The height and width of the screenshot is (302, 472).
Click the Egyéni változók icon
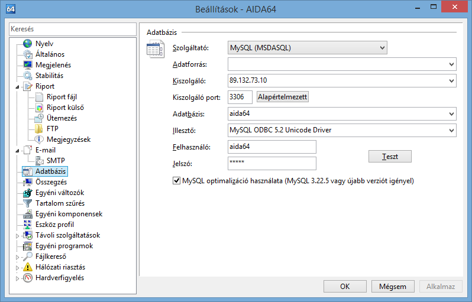tap(27, 193)
